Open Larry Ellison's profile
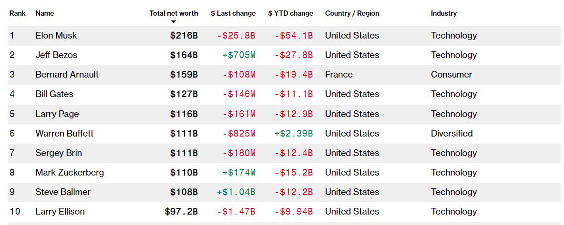Image resolution: width=564 pixels, height=225 pixels. click(x=60, y=212)
